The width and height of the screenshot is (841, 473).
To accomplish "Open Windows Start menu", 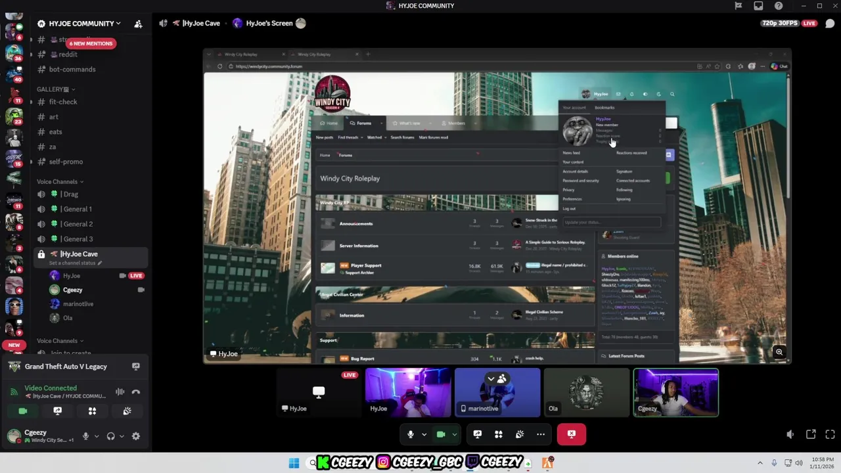I will coord(294,463).
